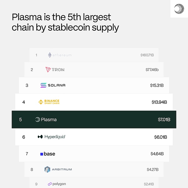This screenshot has height=188, width=188.
Task: Click the Arbitrum shield logo
Action: pyautogui.click(x=47, y=170)
